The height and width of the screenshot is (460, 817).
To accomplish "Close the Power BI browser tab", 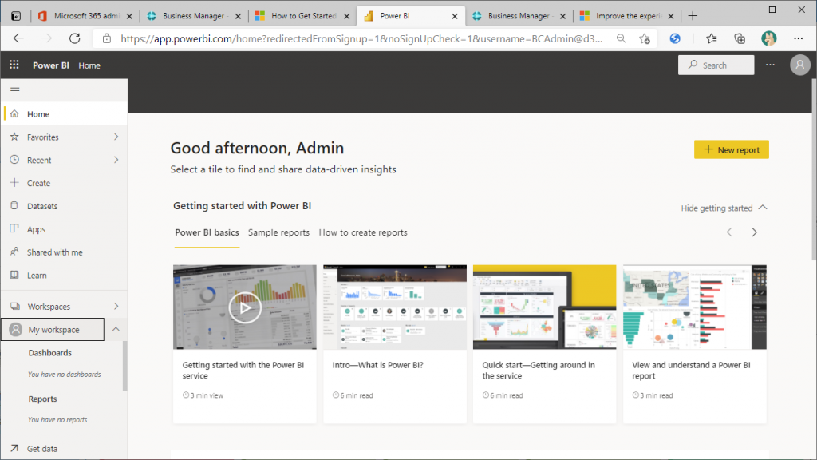I will tap(455, 16).
